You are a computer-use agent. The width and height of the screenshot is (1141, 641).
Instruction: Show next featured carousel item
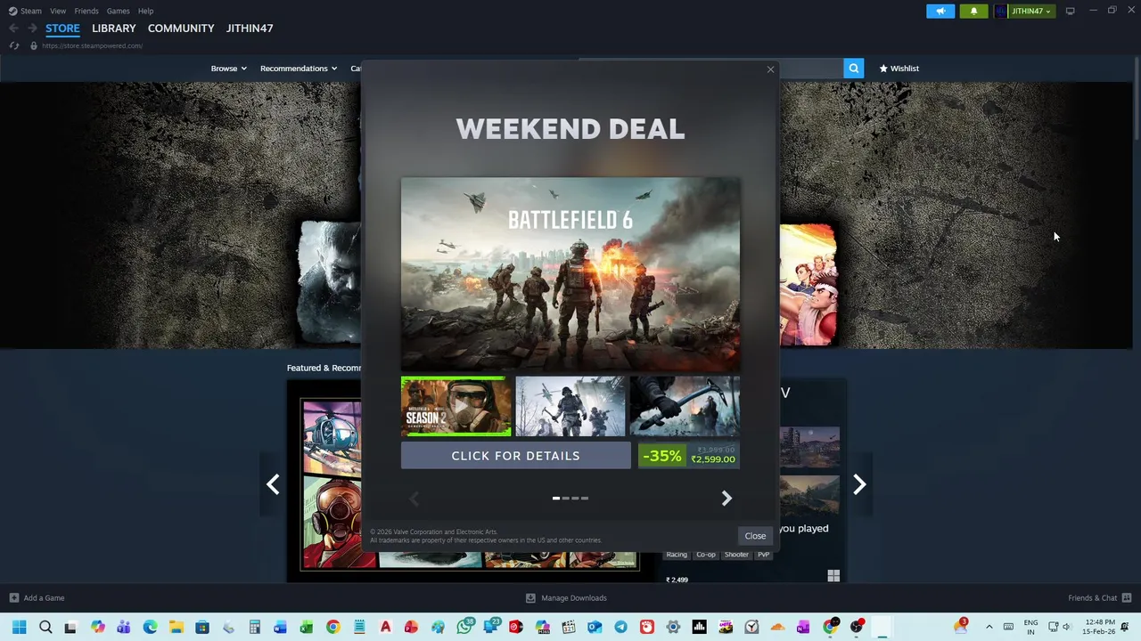[x=859, y=484]
